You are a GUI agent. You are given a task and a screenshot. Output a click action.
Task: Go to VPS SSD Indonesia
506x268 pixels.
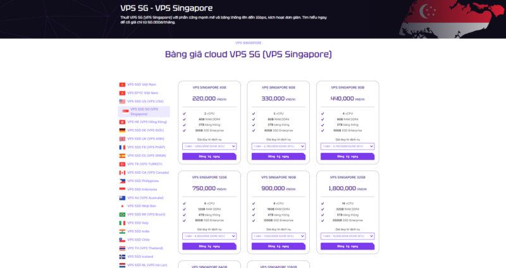(x=142, y=190)
